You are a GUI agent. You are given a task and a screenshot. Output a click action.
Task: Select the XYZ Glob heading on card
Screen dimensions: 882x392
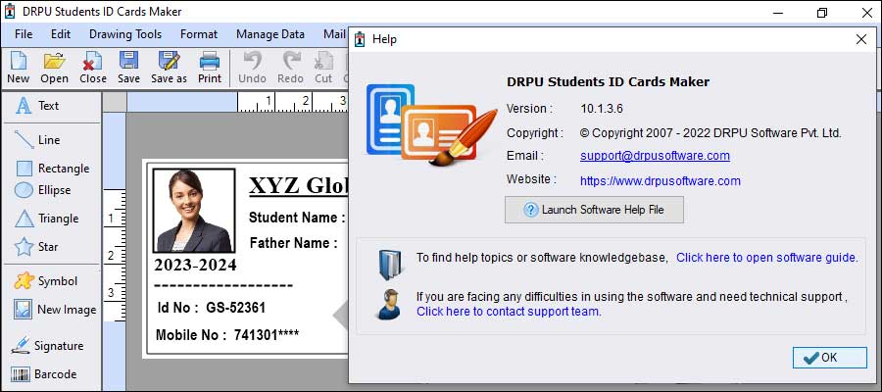(298, 185)
